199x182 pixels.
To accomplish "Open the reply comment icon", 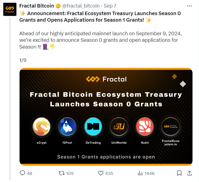I will pyautogui.click(x=23, y=173).
